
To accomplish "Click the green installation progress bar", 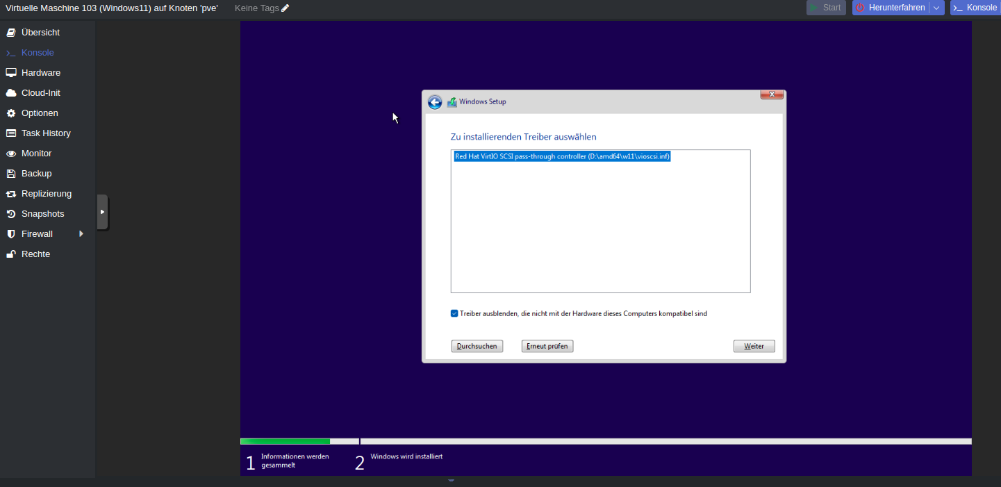I will 285,441.
